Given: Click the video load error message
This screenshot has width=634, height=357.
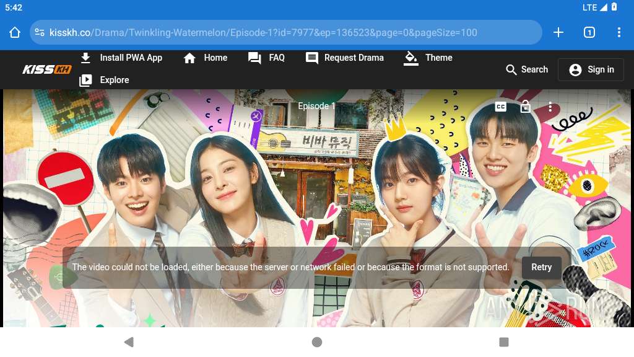Looking at the screenshot, I should point(291,267).
